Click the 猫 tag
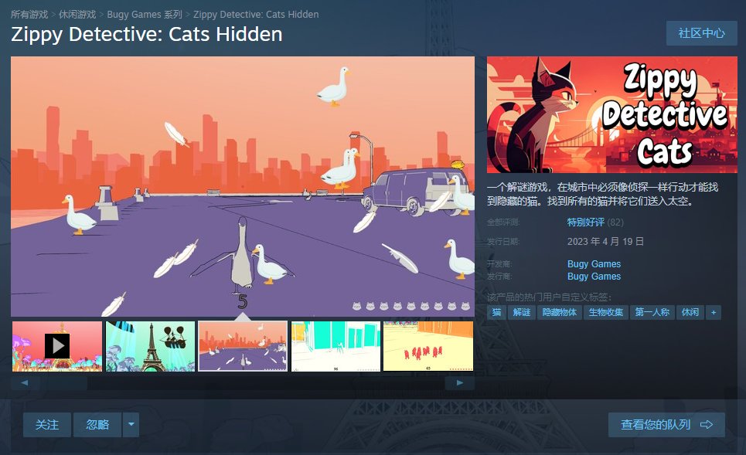 click(x=496, y=312)
